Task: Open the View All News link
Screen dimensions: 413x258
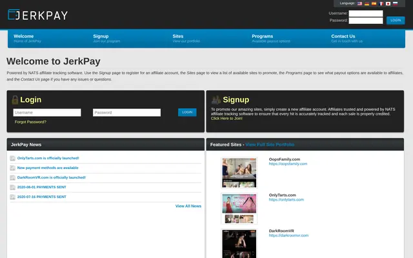Action: point(188,206)
